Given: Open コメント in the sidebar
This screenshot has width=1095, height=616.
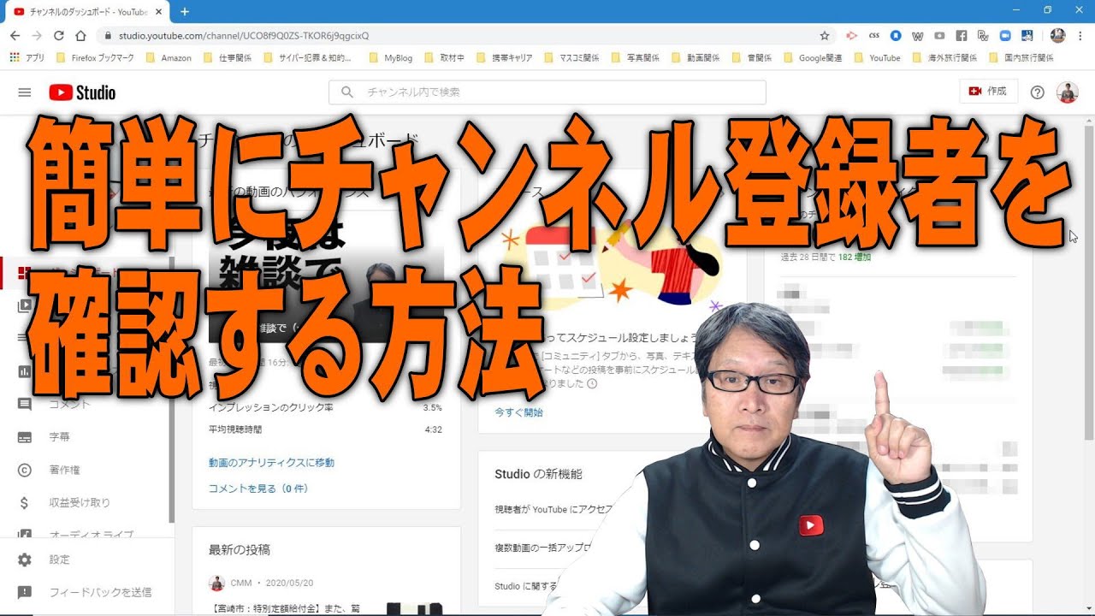Looking at the screenshot, I should coord(69,404).
